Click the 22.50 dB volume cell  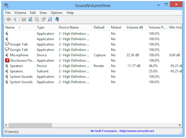(x=133, y=55)
